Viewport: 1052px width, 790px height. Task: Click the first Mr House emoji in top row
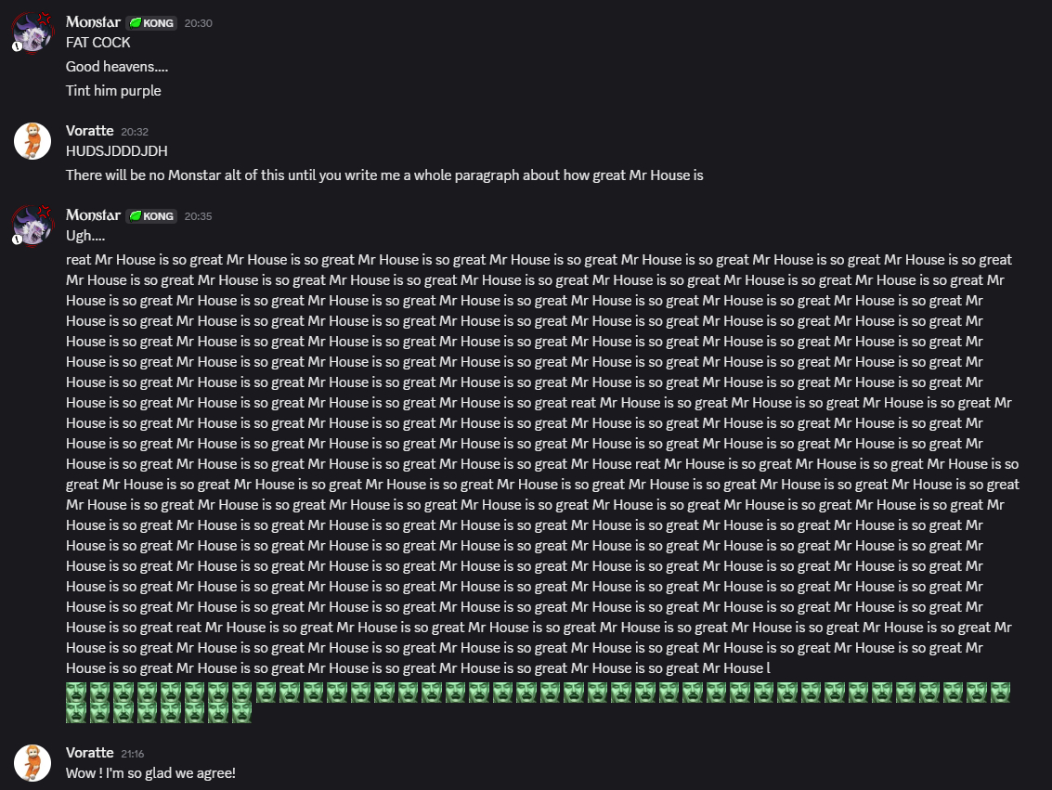click(76, 692)
